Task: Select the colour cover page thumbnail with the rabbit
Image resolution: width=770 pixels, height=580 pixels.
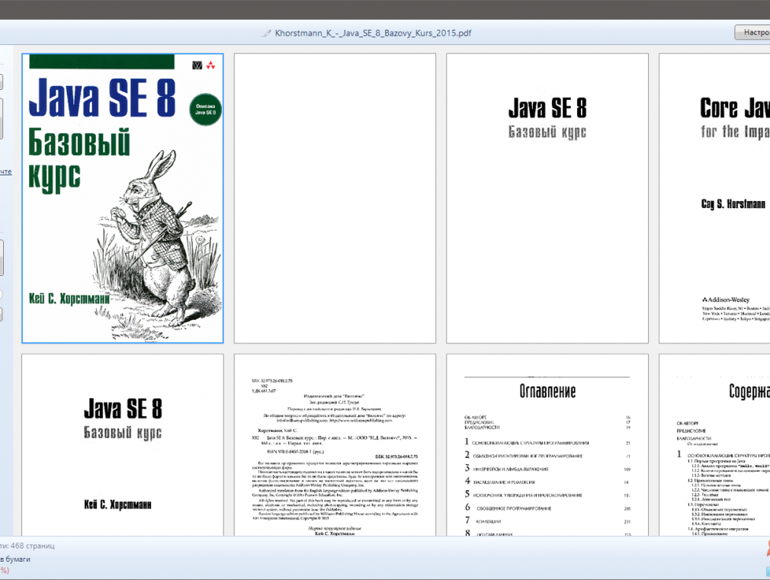Action: click(x=123, y=198)
